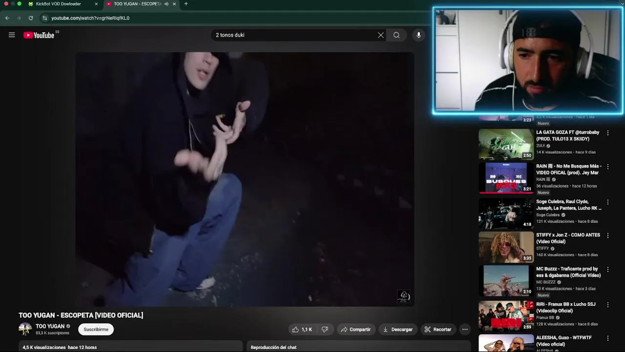Screen dimensions: 625x352
Task: Click LA GATA GOZA video title
Action: point(568,135)
